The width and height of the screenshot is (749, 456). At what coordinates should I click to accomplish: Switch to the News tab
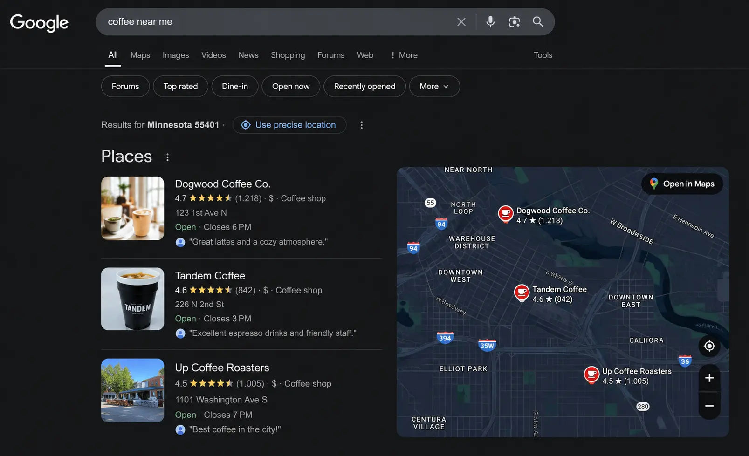coord(248,55)
